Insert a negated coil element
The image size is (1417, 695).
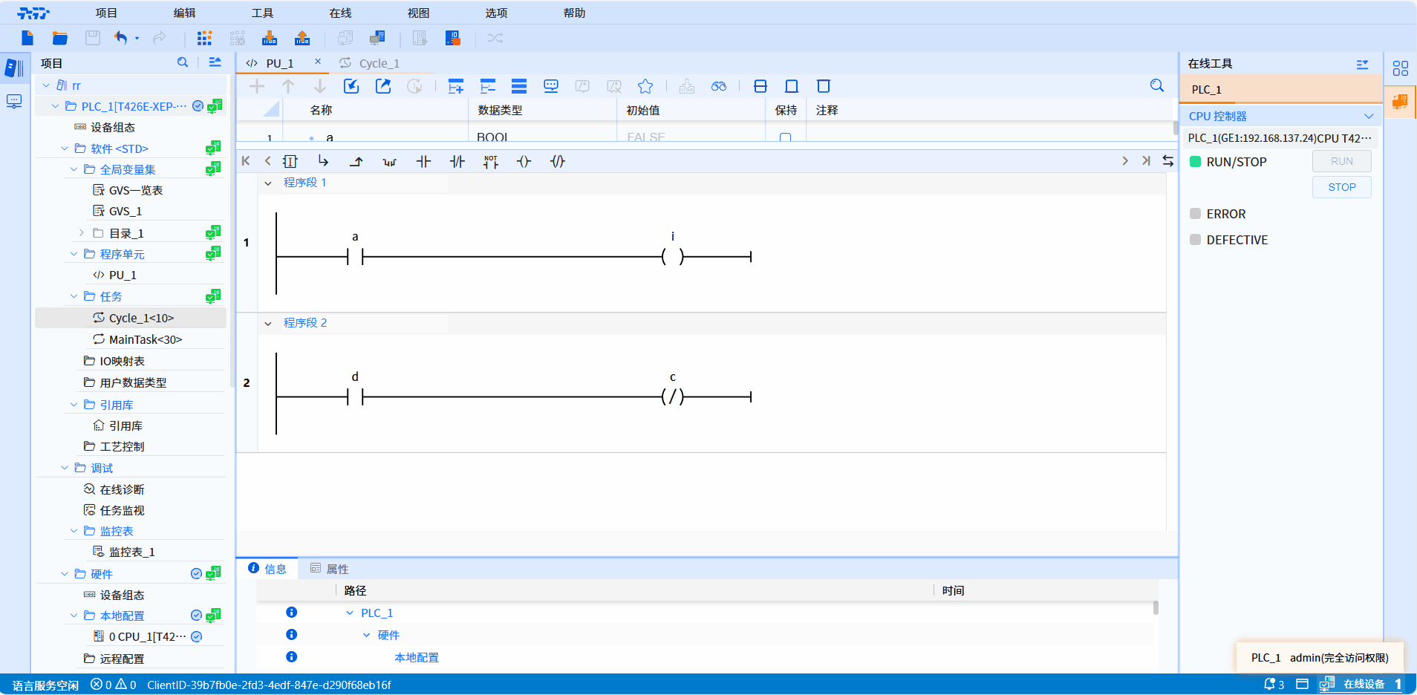pyautogui.click(x=558, y=161)
